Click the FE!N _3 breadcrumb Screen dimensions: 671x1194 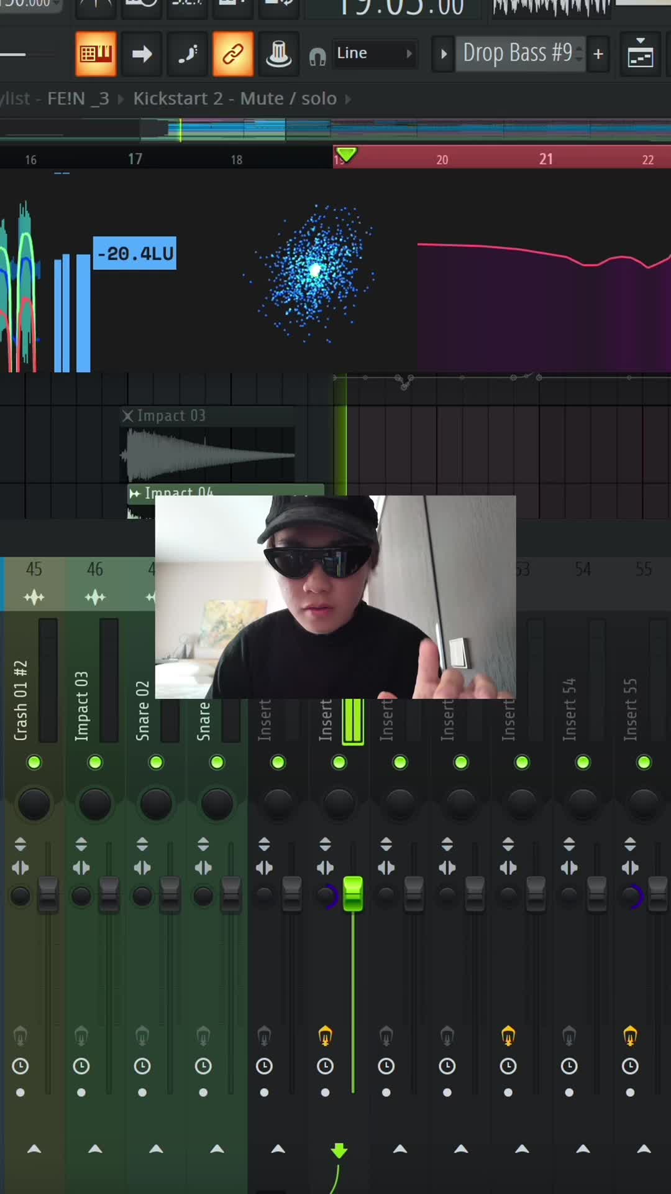[78, 98]
